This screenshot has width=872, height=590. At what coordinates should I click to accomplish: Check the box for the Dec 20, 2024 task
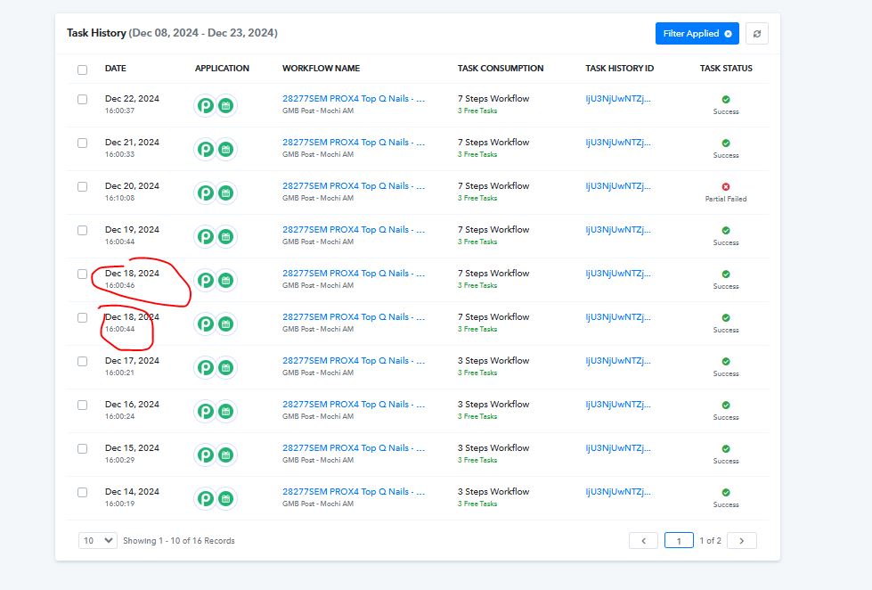click(82, 186)
